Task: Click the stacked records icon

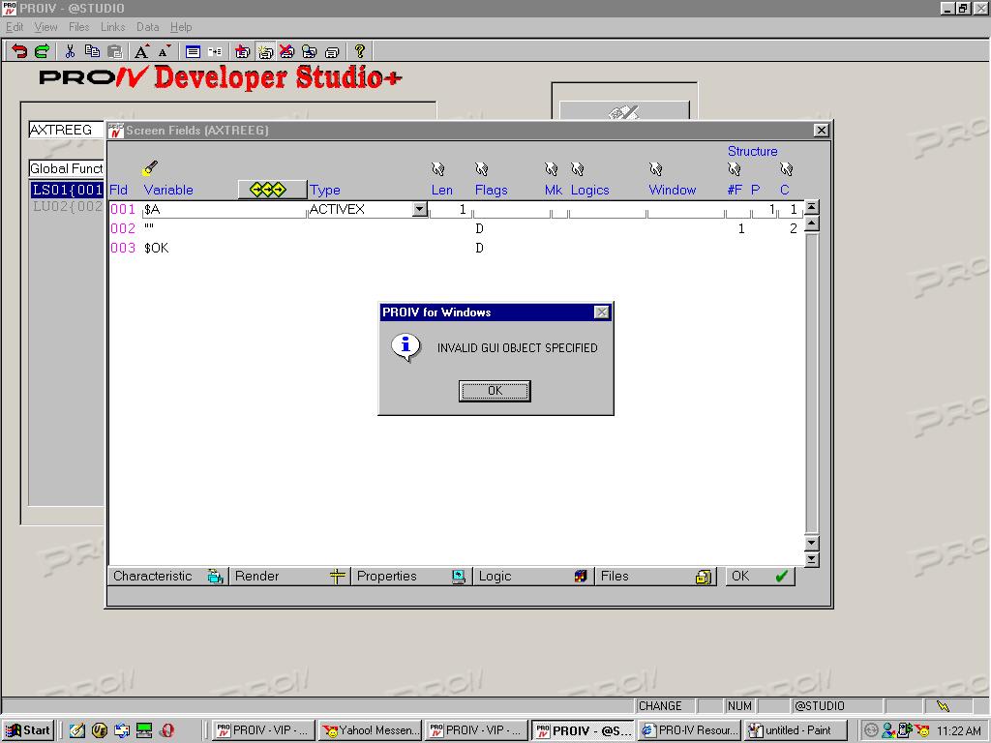Action: coord(332,52)
